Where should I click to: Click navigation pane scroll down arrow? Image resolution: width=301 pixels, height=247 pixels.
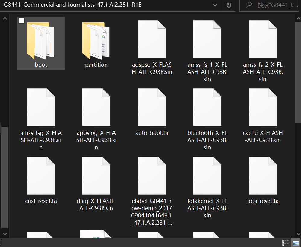[x=5, y=234]
